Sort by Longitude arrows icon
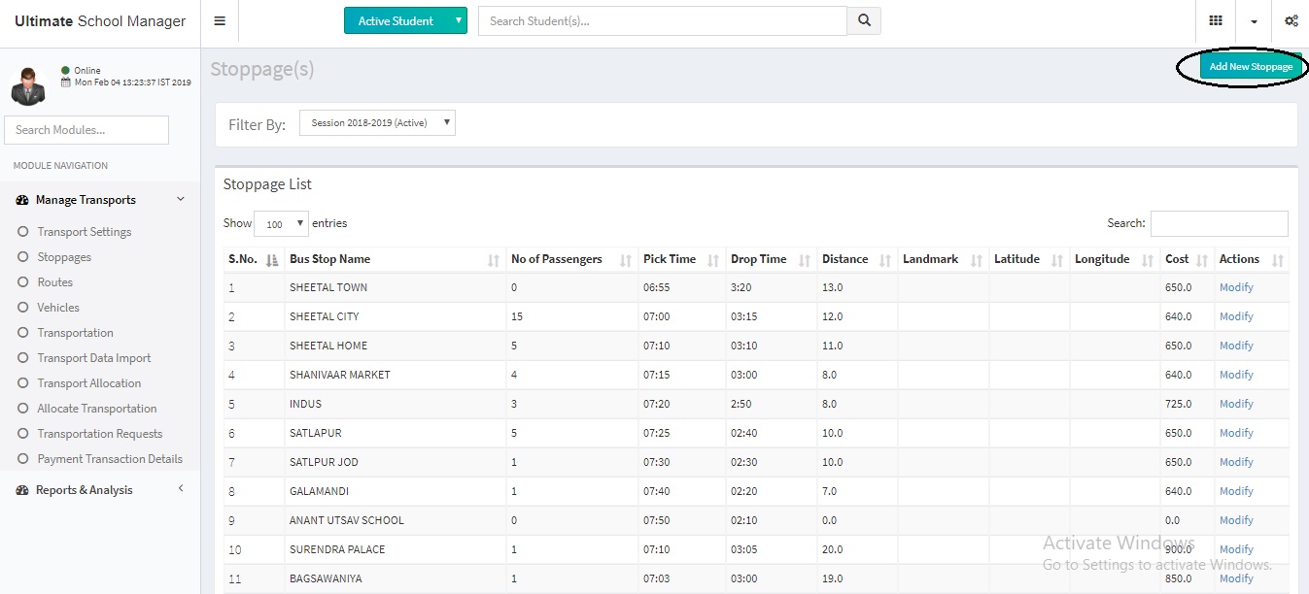Viewport: 1309px width, 594px height. 1148,260
